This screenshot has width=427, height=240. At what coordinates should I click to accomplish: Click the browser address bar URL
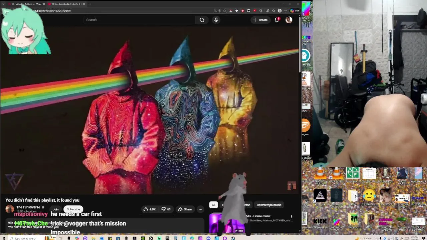click(53, 11)
